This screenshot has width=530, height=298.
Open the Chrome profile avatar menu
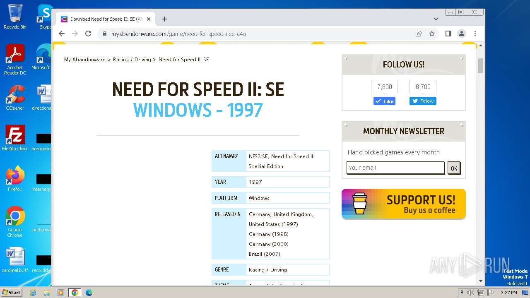[x=462, y=34]
